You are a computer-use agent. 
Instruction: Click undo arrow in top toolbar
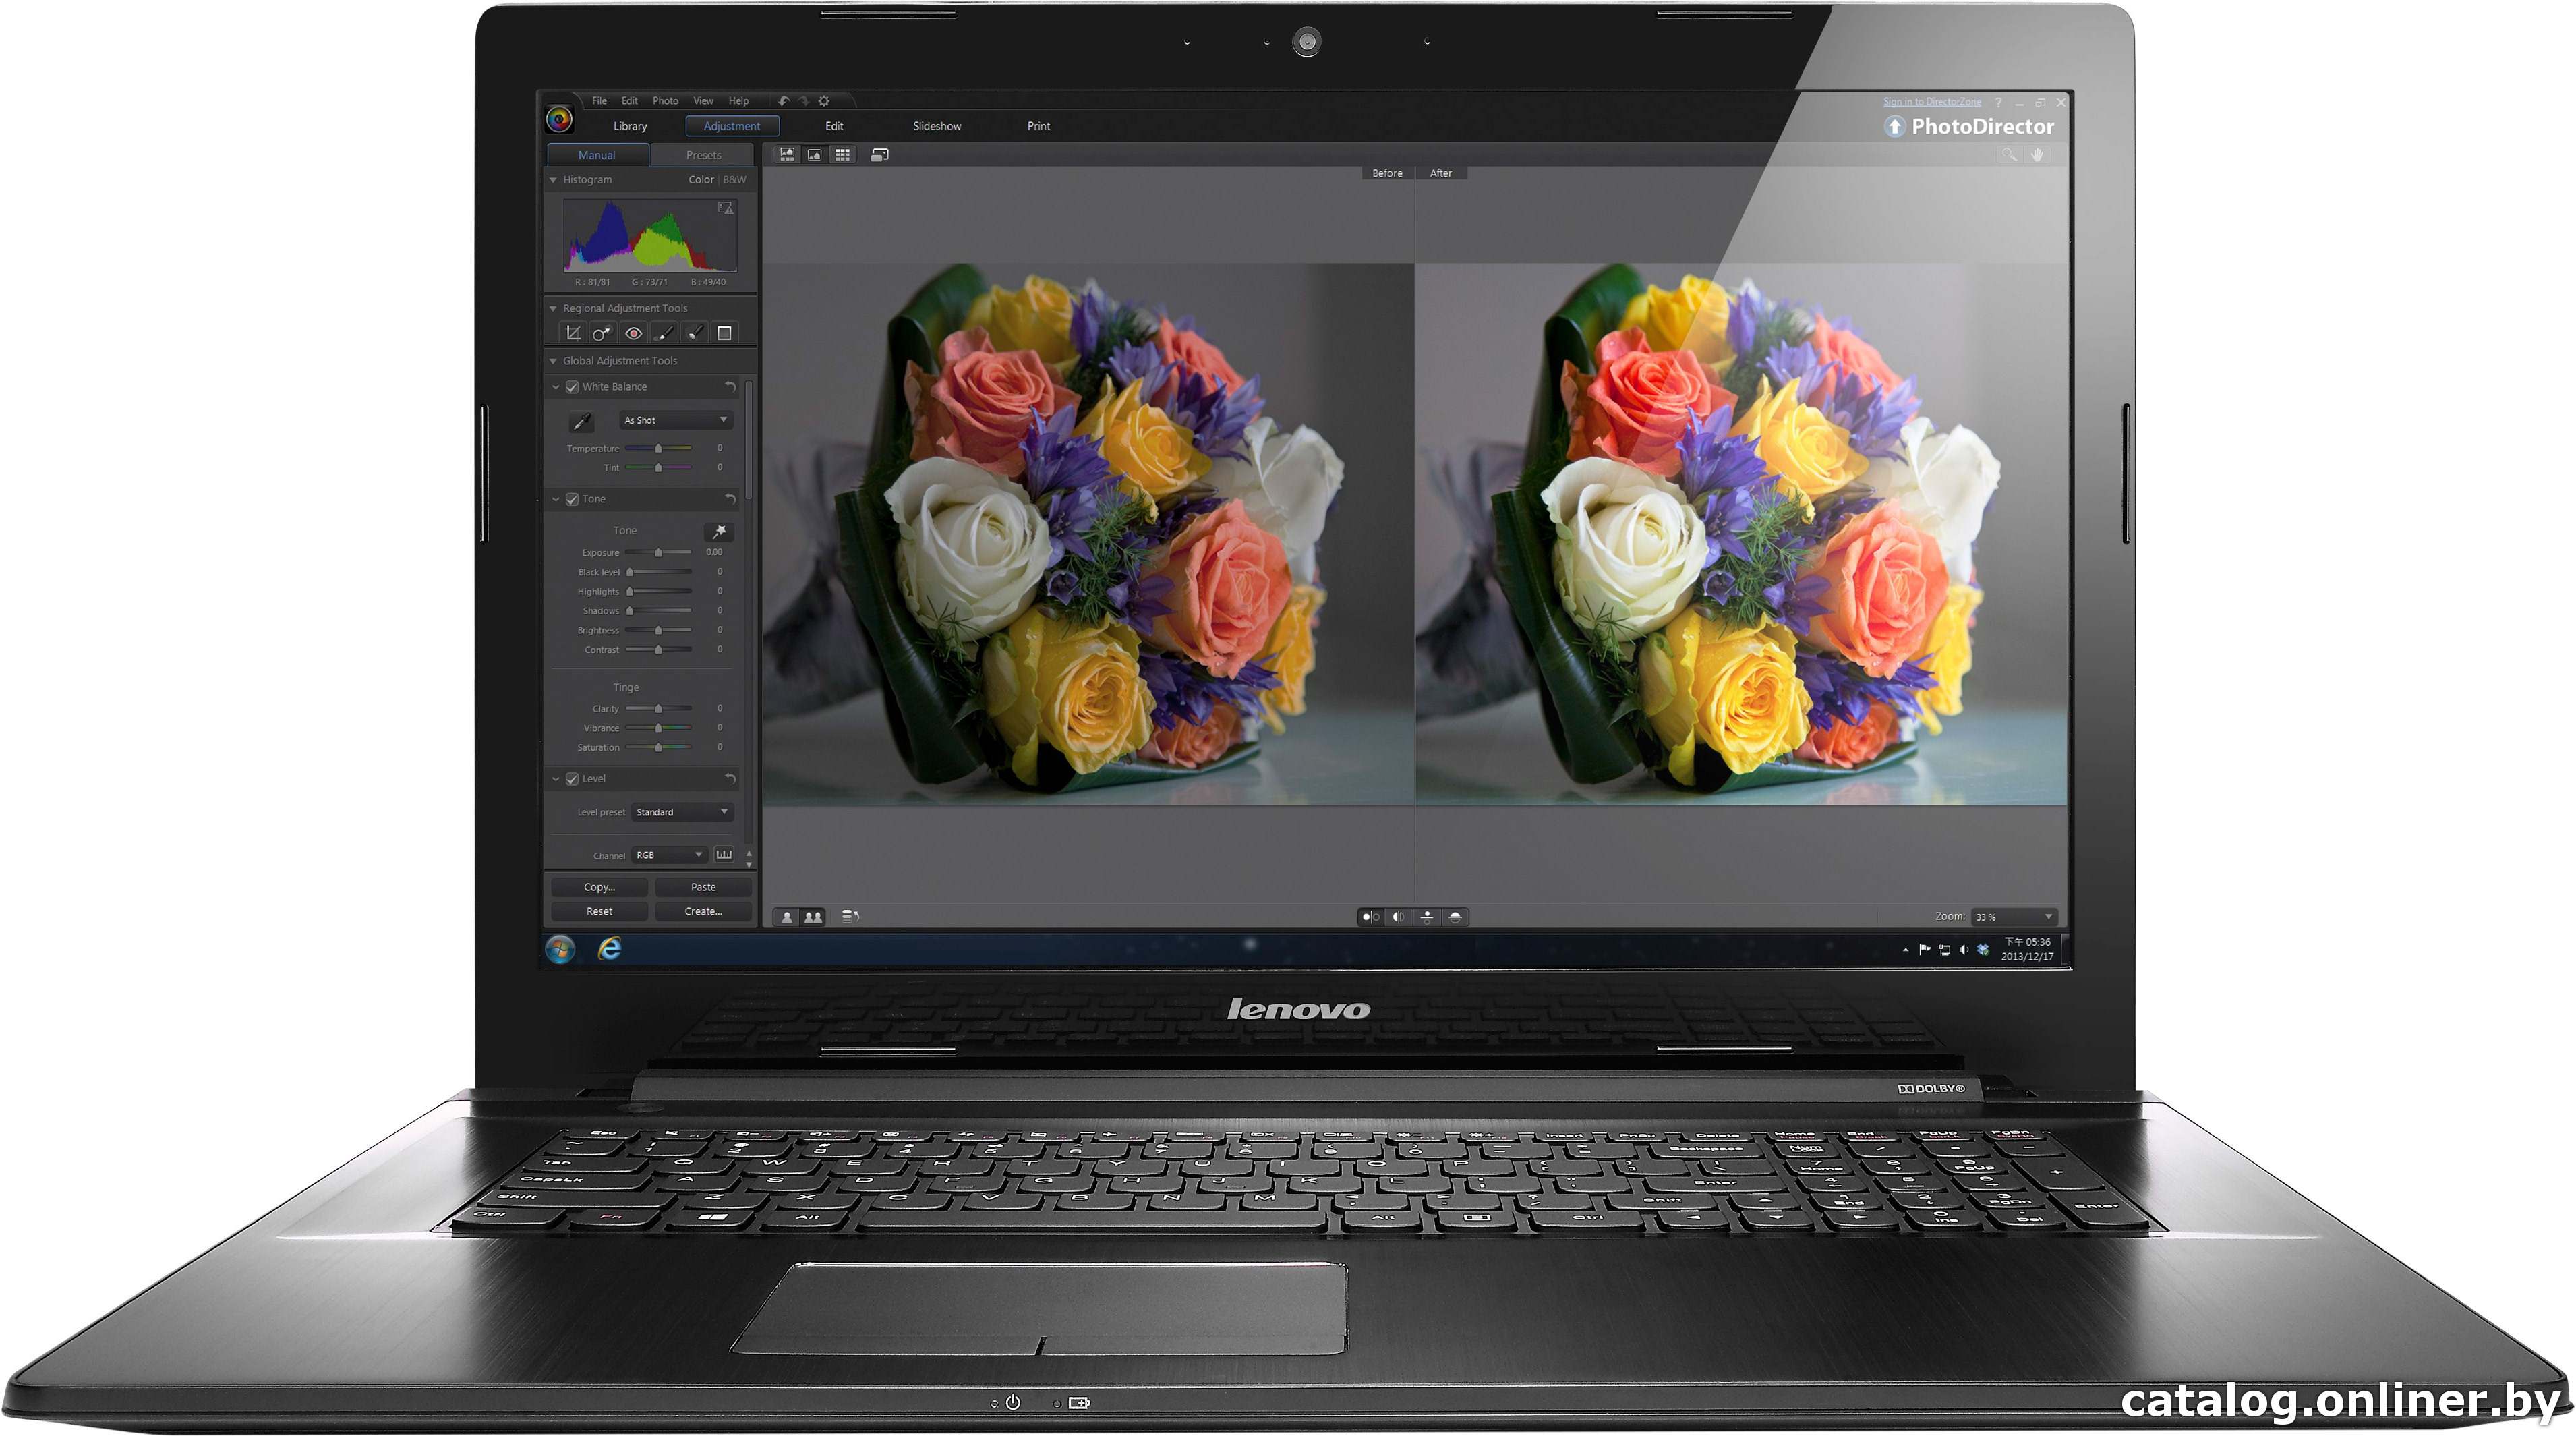pyautogui.click(x=783, y=101)
